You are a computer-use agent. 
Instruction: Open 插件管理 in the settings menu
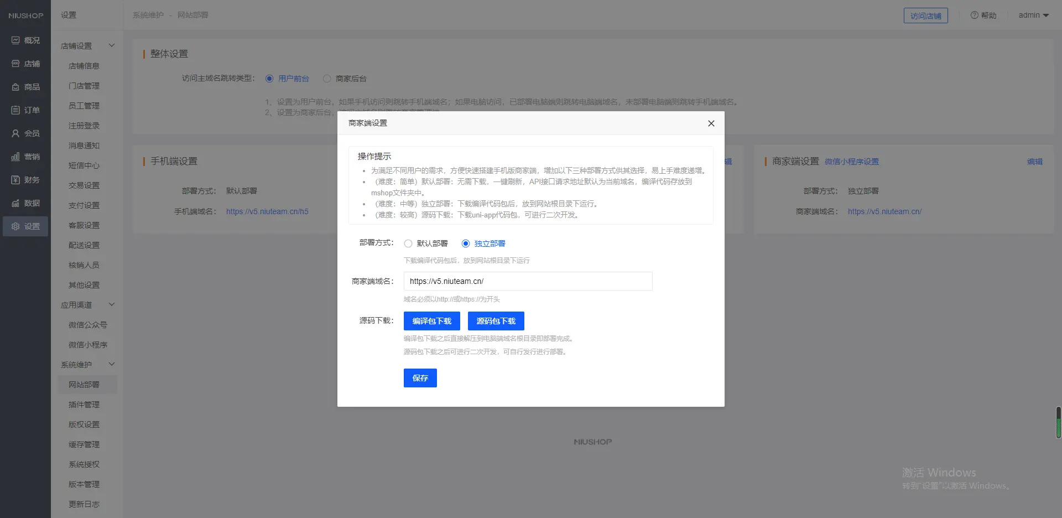tap(84, 405)
